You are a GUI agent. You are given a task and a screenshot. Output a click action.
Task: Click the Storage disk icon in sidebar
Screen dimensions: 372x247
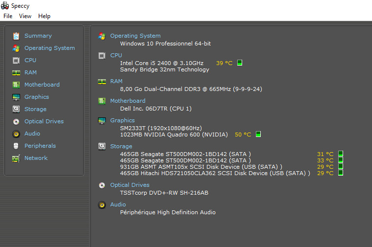coord(16,109)
